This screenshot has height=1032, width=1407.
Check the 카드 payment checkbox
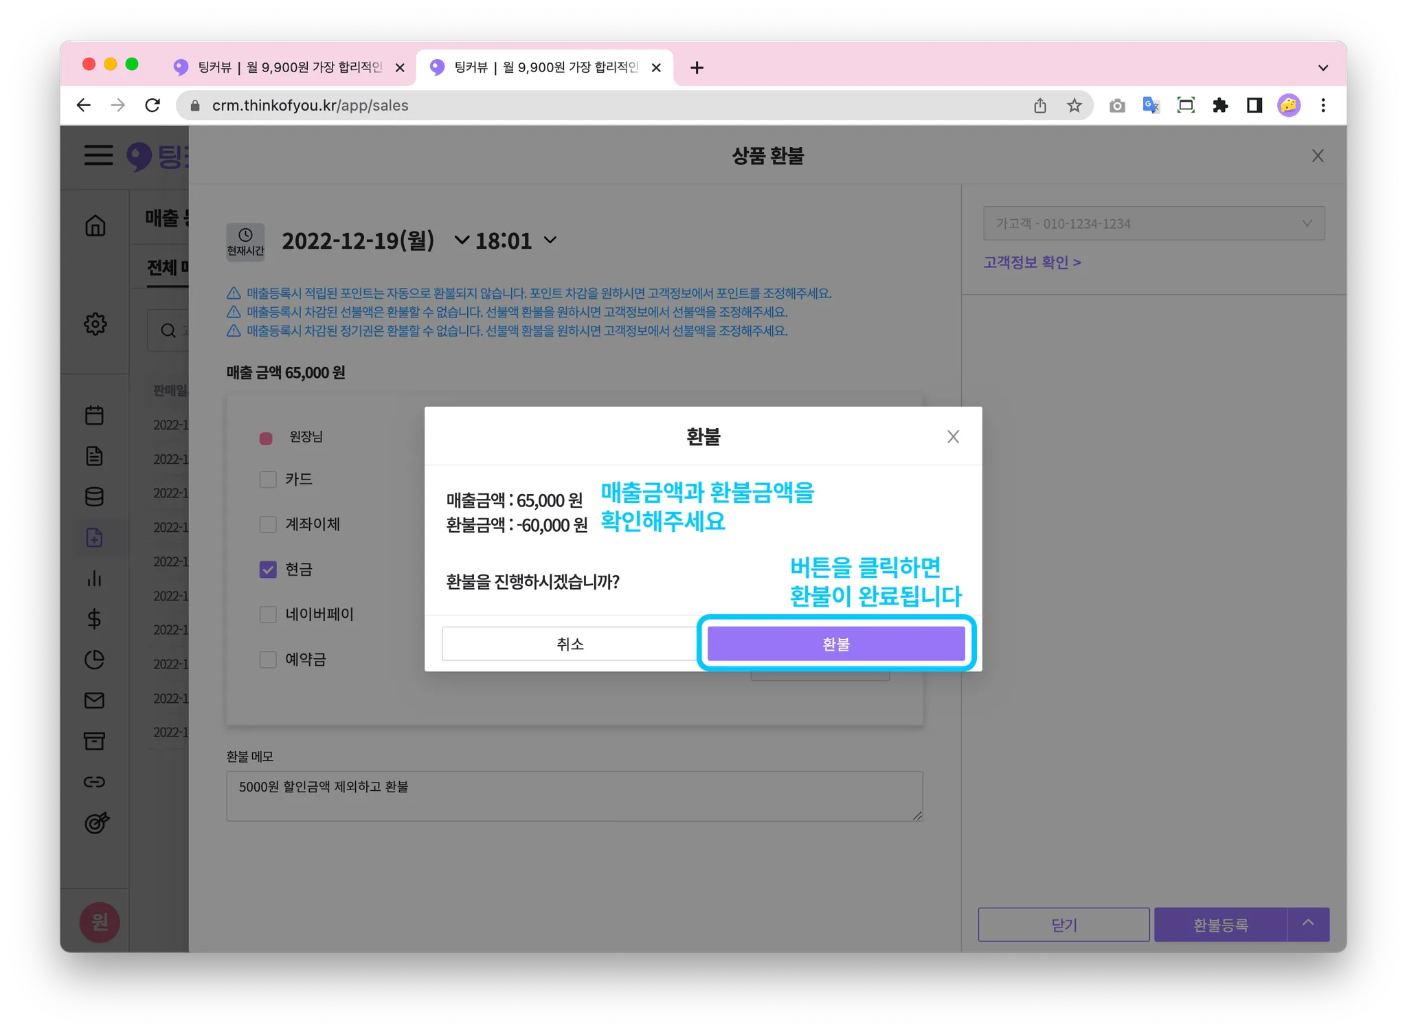click(x=268, y=479)
